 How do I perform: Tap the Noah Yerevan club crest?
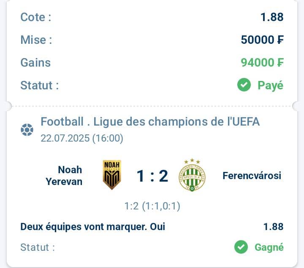pyautogui.click(x=112, y=175)
